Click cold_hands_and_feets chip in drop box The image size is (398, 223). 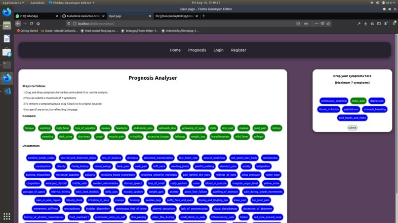coord(352,118)
